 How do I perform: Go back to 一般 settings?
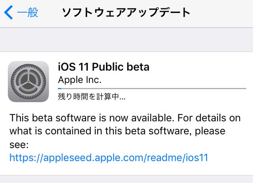27,13
